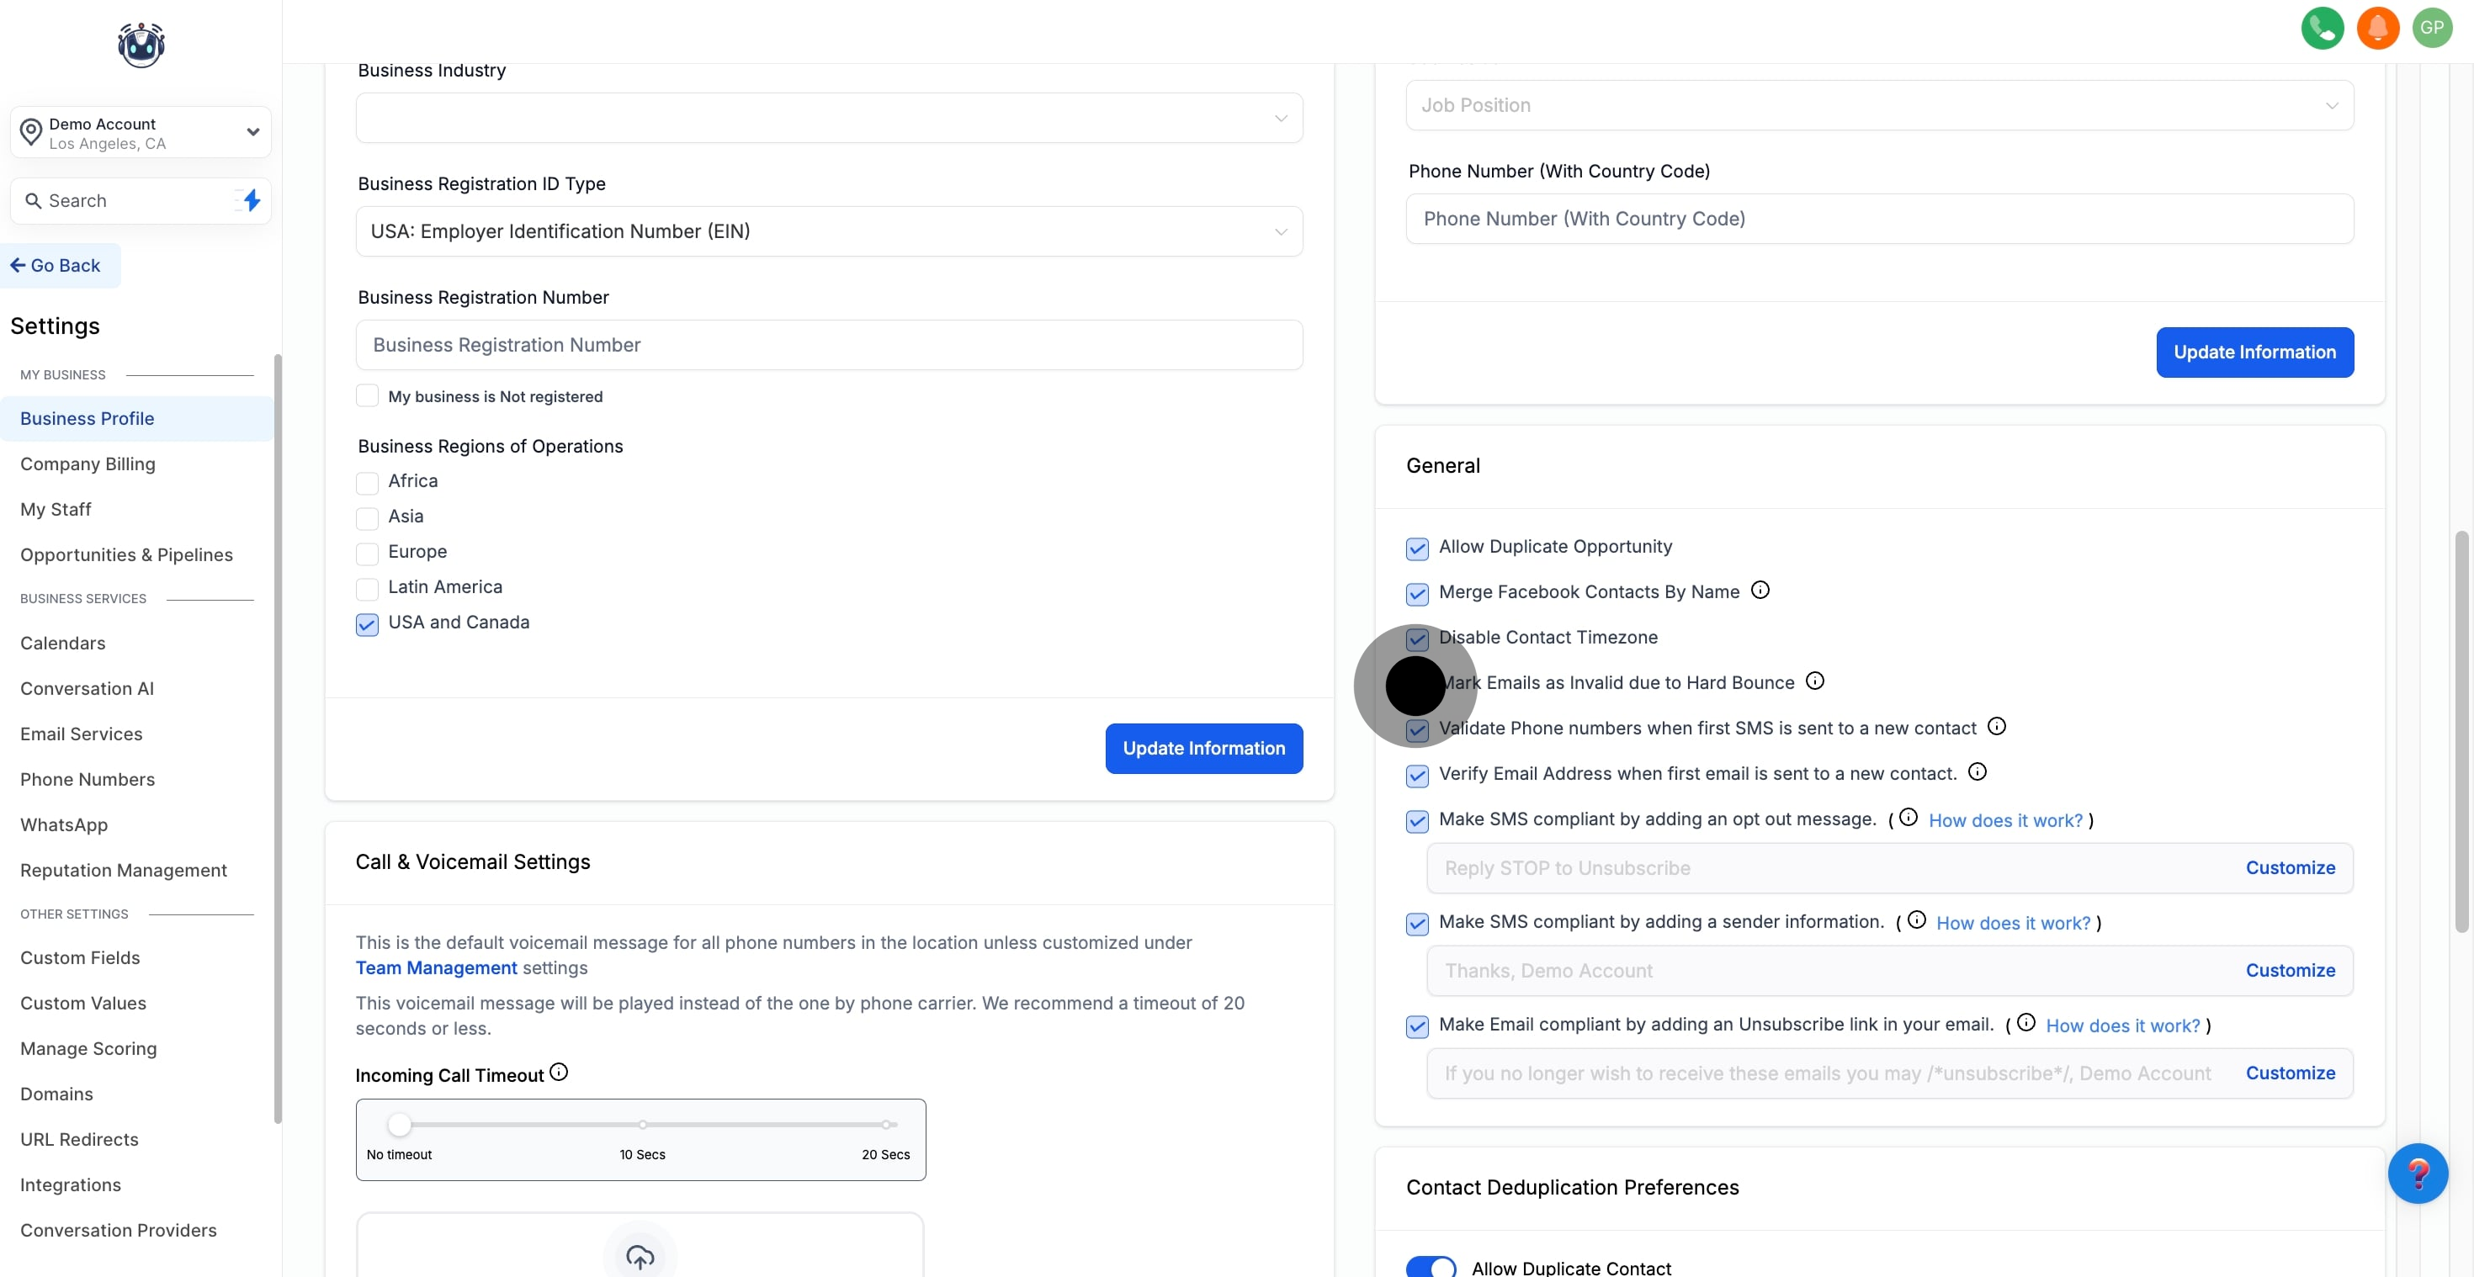Click Customize for the SMS opt out message
The image size is (2474, 1277).
2290,868
